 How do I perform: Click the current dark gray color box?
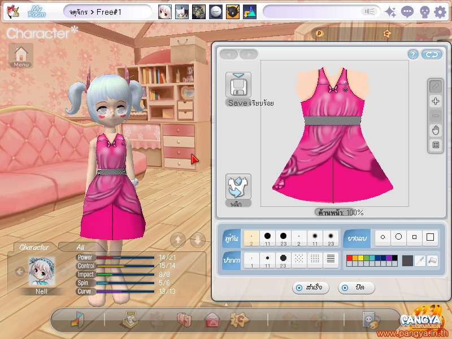[x=407, y=261]
